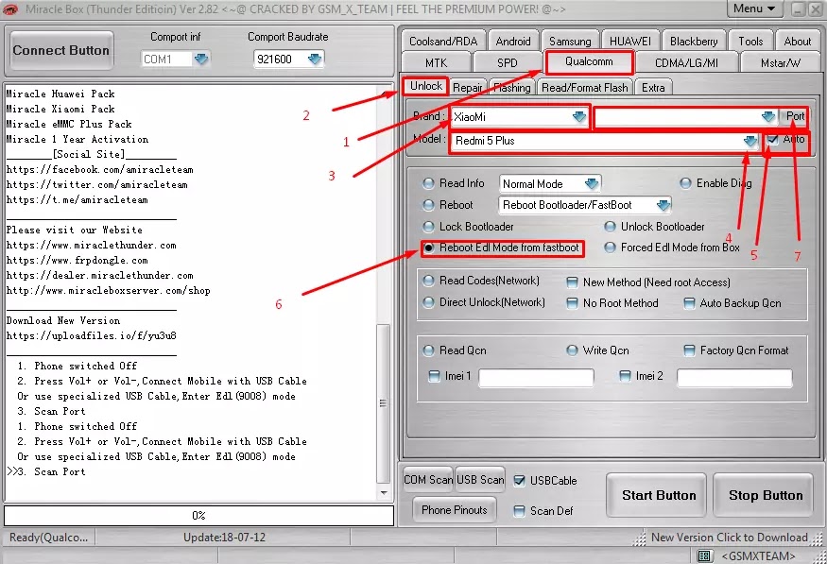Switch to the Mstar/W tab
Viewport: 827px width, 564px height.
pyautogui.click(x=780, y=62)
